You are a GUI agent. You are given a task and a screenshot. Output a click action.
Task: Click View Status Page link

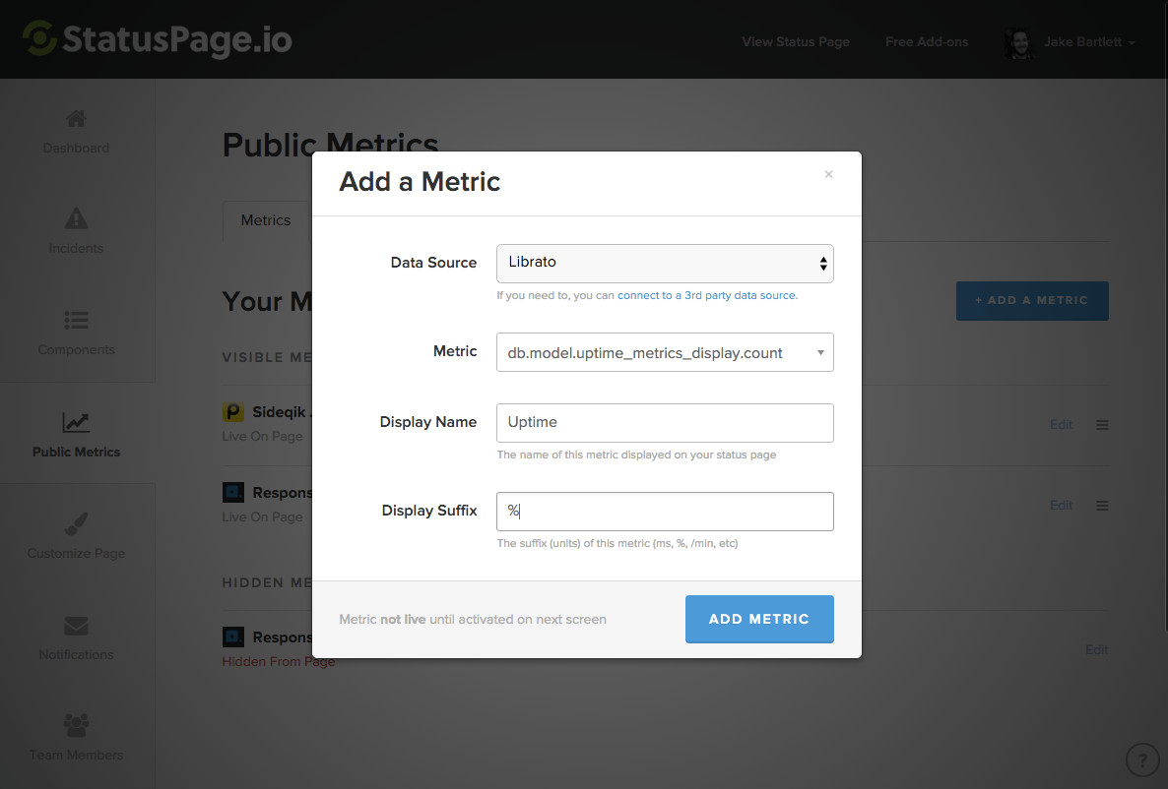[796, 41]
